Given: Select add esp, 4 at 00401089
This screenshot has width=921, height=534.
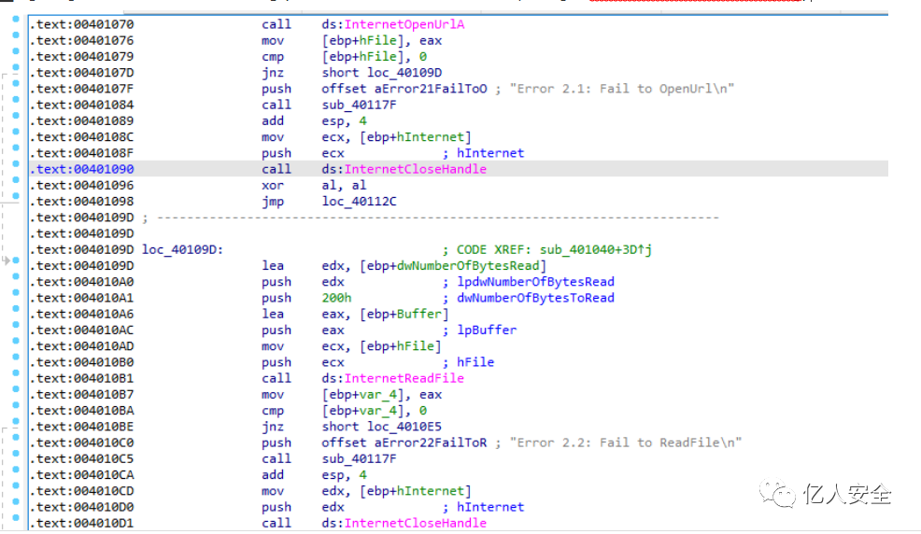Looking at the screenshot, I should coord(314,120).
